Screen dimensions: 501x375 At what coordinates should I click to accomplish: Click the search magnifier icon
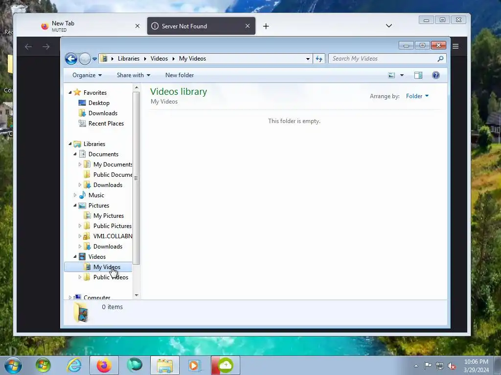[x=440, y=59]
